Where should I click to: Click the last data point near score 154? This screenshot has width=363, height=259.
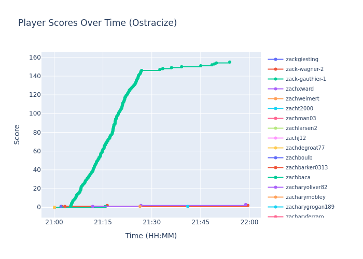pyautogui.click(x=230, y=62)
